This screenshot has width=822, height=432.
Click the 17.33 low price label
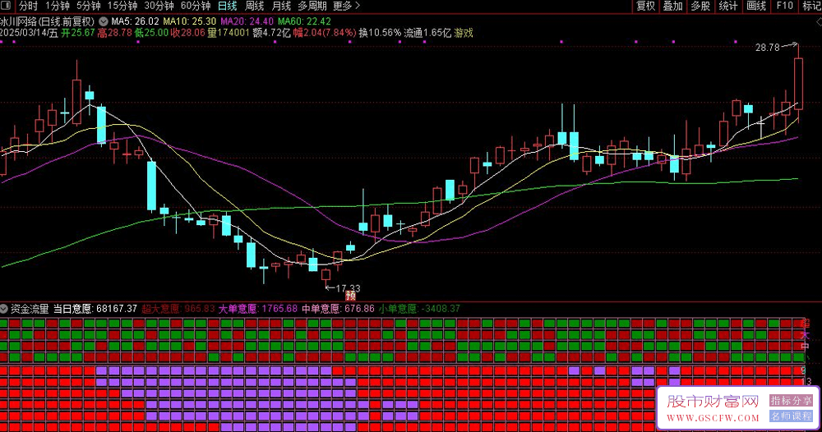[348, 288]
